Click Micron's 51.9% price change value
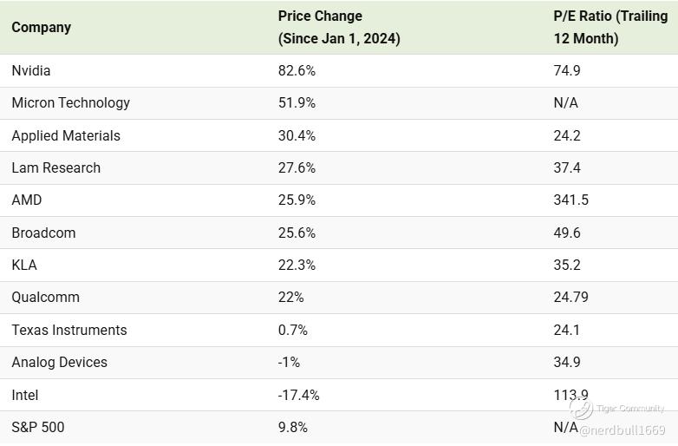Screen dimensions: 678x446 (x=297, y=102)
